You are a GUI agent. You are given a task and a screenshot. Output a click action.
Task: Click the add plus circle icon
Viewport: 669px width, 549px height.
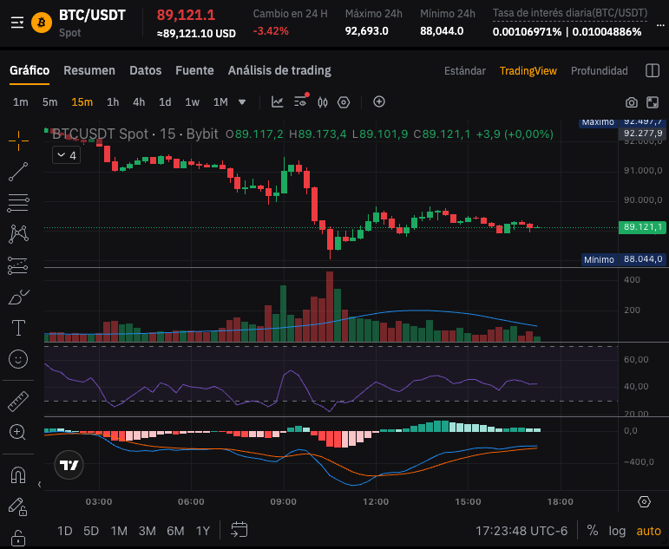[x=379, y=101]
